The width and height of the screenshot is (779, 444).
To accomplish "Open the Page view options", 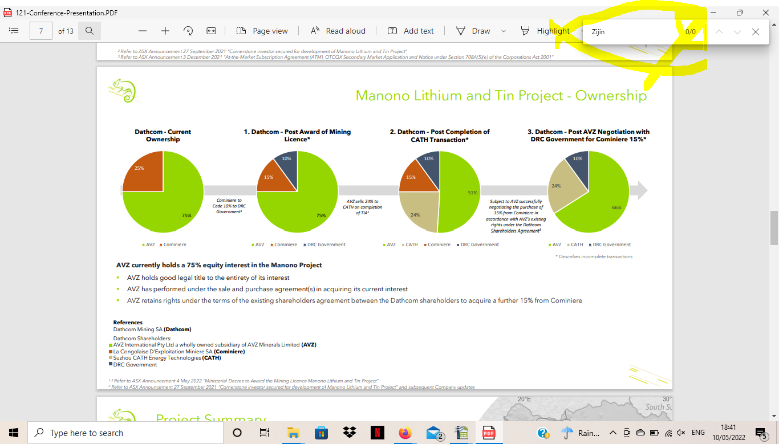I will click(x=262, y=31).
